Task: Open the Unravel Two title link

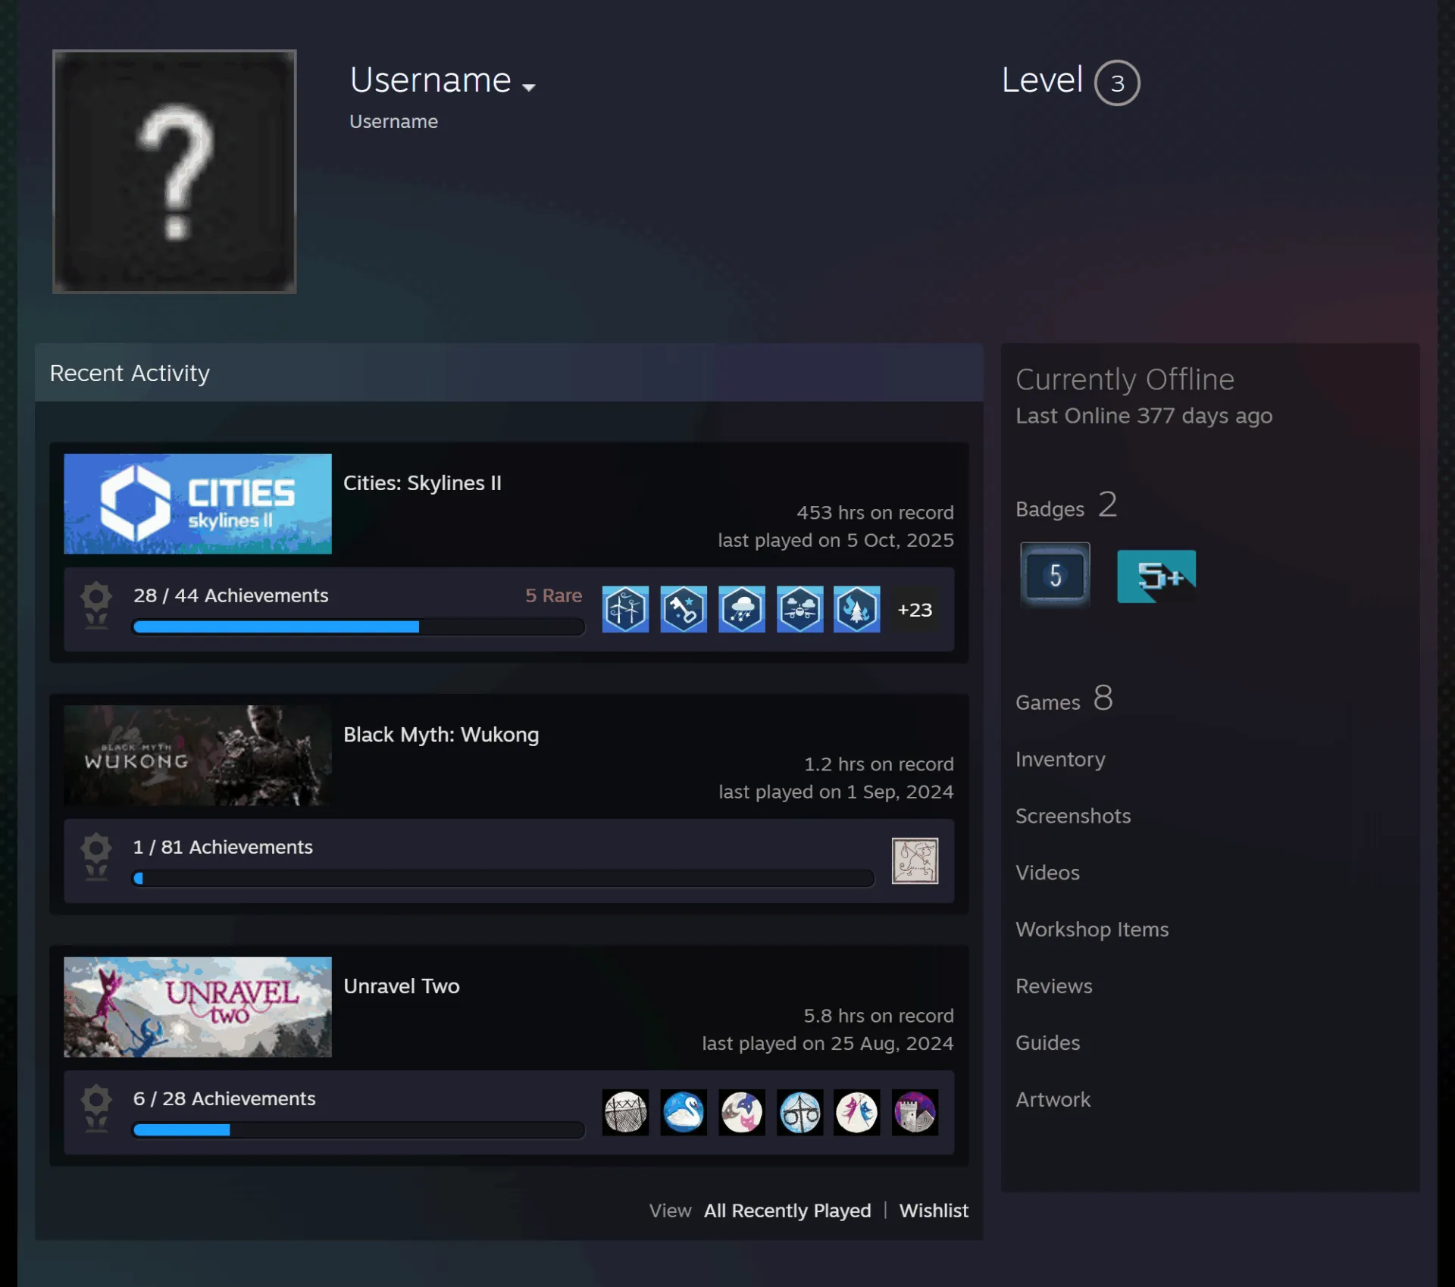Action: pos(402,986)
